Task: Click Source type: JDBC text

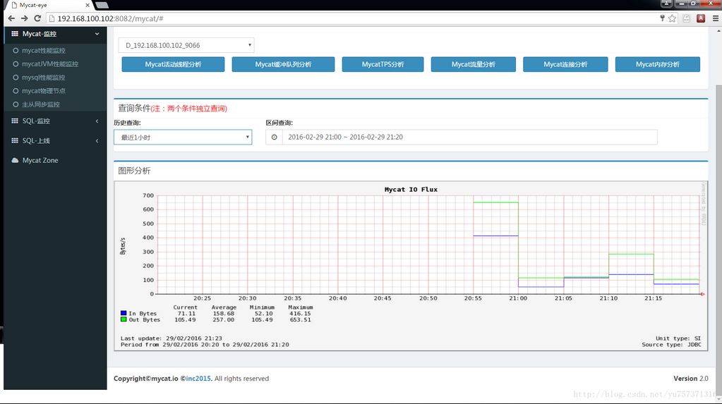Action: tap(671, 345)
